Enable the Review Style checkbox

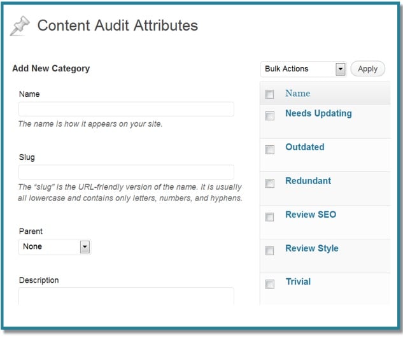270,251
